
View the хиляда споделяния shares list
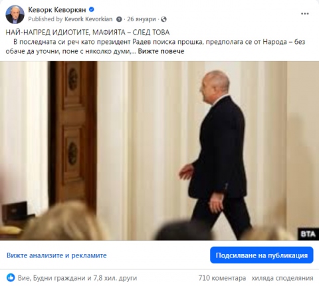pos(282,278)
